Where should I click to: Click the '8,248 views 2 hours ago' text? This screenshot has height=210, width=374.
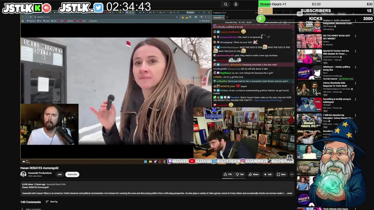click(x=34, y=184)
